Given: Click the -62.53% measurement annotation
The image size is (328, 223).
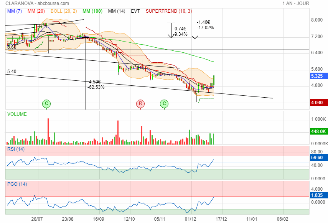Looking at the screenshot, I should (x=96, y=87).
